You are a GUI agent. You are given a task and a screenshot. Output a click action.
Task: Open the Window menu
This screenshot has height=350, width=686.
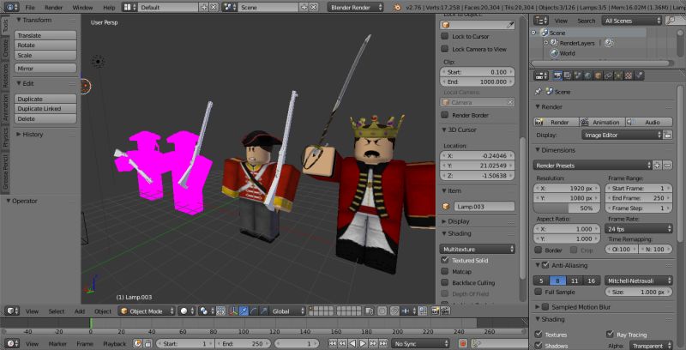coord(82,8)
